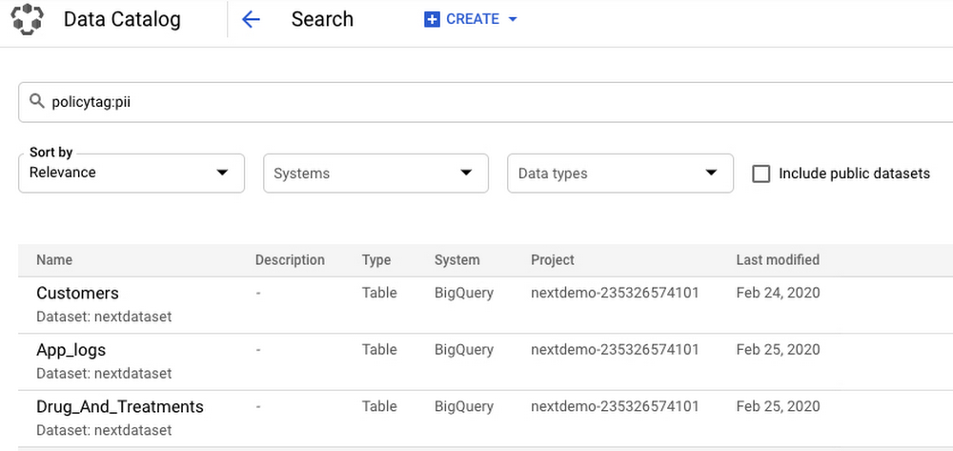
Task: Click the magnifier icon in search box
Action: click(x=38, y=101)
